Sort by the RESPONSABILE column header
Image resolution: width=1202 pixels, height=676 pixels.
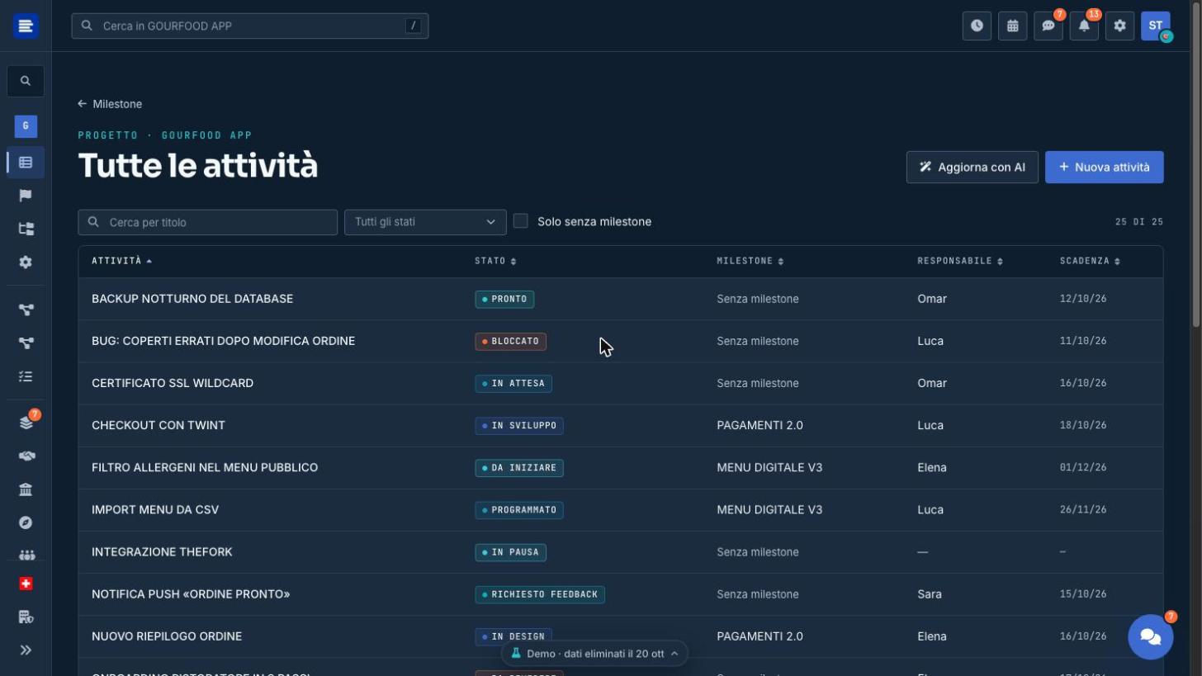[x=959, y=261]
